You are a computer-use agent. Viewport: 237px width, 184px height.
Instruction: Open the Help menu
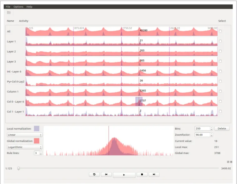29,7
